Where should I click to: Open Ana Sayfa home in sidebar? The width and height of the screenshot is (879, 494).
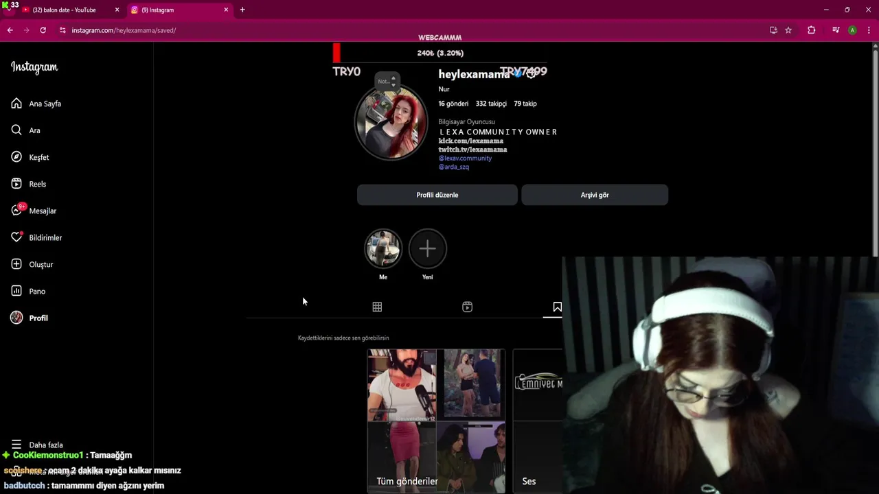[x=36, y=104]
